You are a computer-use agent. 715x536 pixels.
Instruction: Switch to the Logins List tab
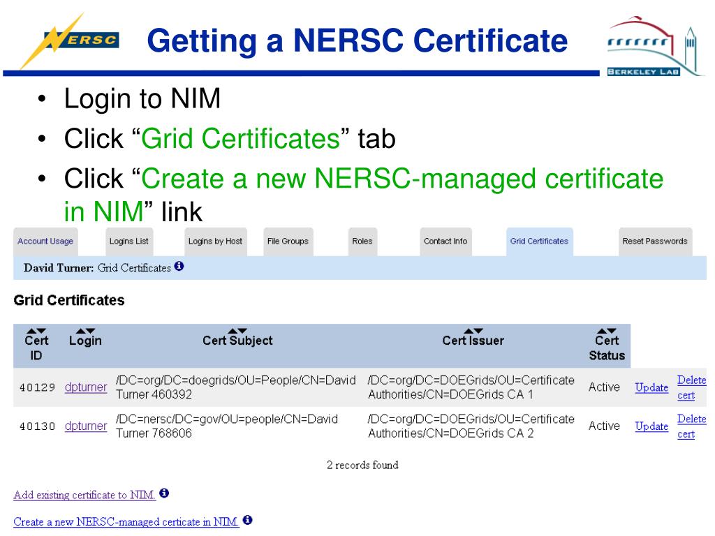(x=129, y=241)
